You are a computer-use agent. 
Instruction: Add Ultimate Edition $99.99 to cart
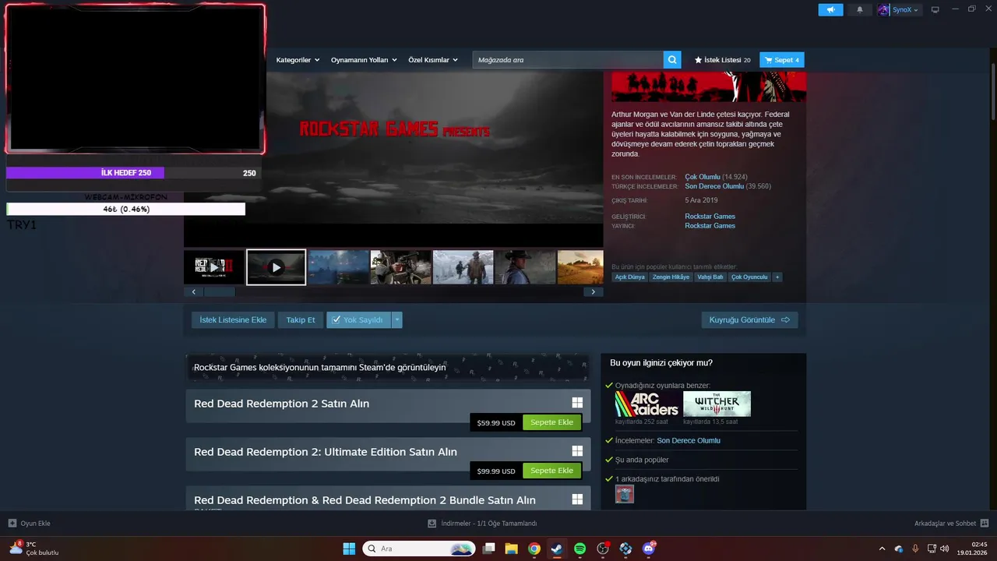point(551,471)
